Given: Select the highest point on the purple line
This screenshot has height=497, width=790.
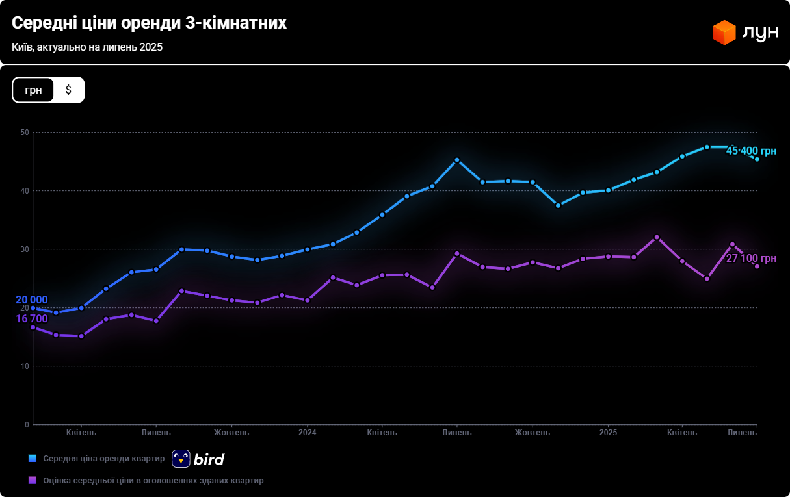Looking at the screenshot, I should (x=657, y=237).
